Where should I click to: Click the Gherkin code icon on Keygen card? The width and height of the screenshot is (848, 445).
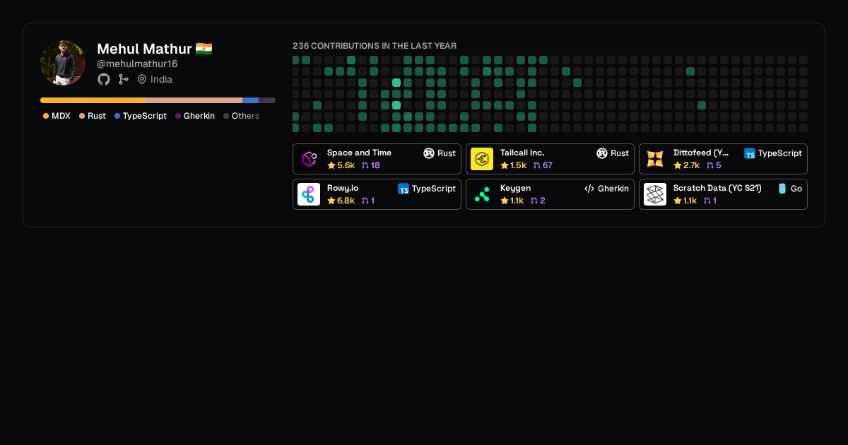coord(589,189)
